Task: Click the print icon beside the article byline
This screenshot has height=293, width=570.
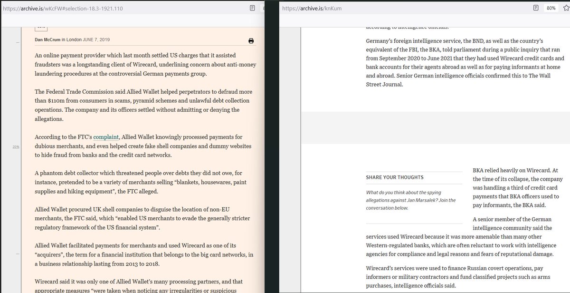Action: (251, 41)
